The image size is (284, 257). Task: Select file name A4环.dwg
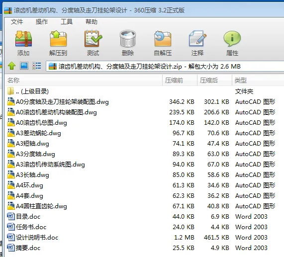click(x=29, y=185)
